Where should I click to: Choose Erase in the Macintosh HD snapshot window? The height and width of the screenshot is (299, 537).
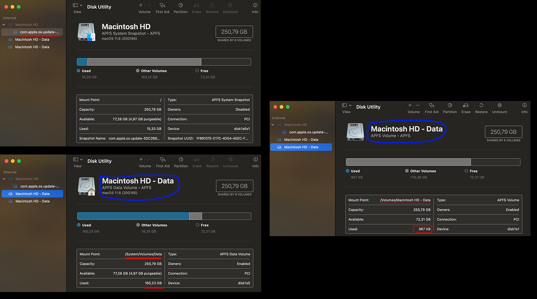[x=196, y=5]
